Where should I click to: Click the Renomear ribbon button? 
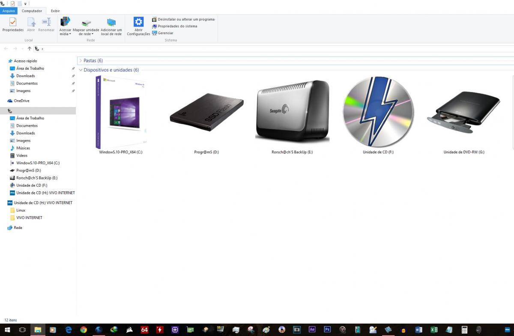[x=46, y=25]
